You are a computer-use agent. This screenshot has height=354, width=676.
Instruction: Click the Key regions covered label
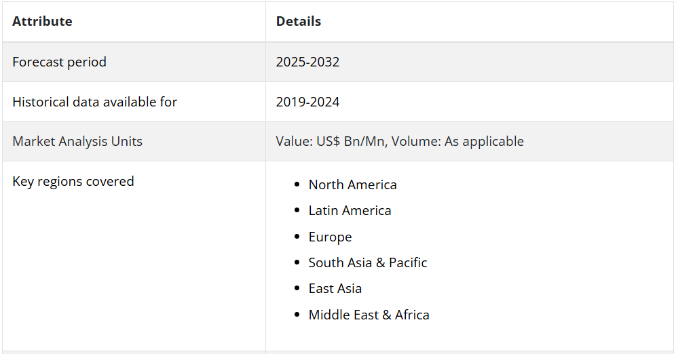pos(73,181)
